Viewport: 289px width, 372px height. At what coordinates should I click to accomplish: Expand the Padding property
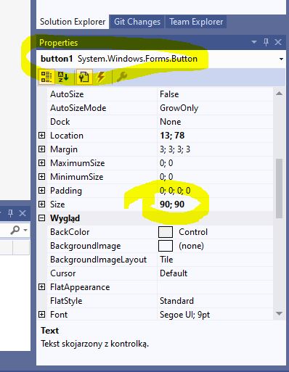(41, 191)
